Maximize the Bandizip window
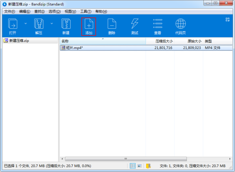 click(x=215, y=3)
